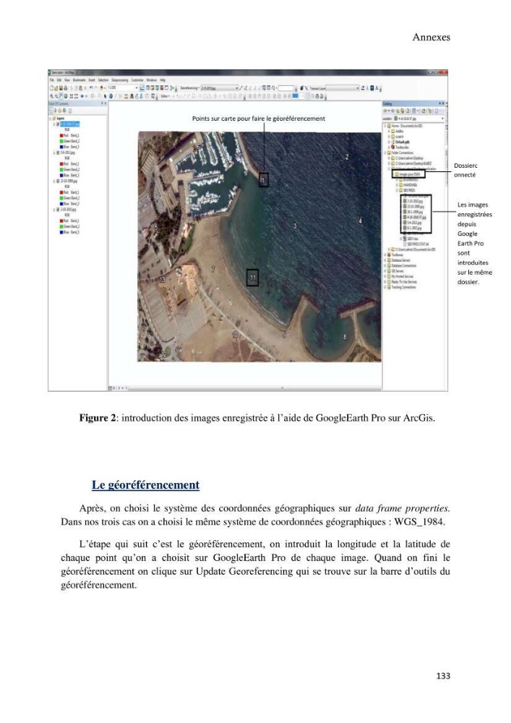
Task: Click the Fixed Zoom In icon
Action: click(x=72, y=96)
